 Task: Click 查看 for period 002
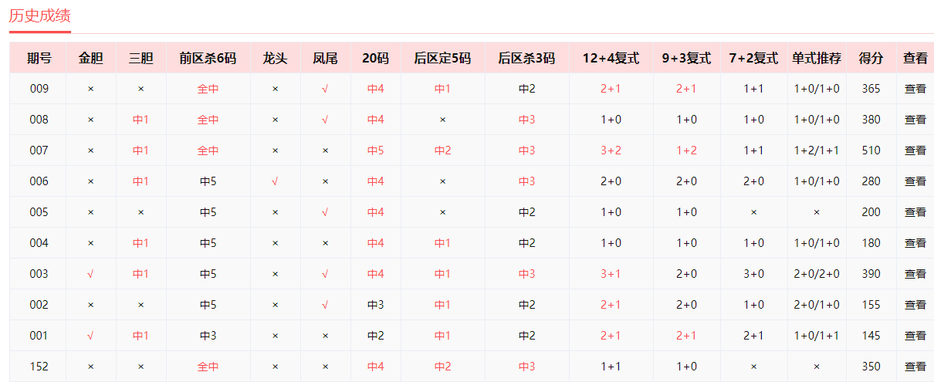[x=915, y=305]
